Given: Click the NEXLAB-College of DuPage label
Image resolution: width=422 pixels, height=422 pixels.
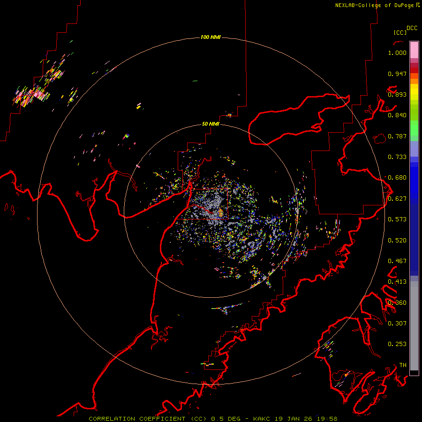Looking at the screenshot, I should (375, 5).
